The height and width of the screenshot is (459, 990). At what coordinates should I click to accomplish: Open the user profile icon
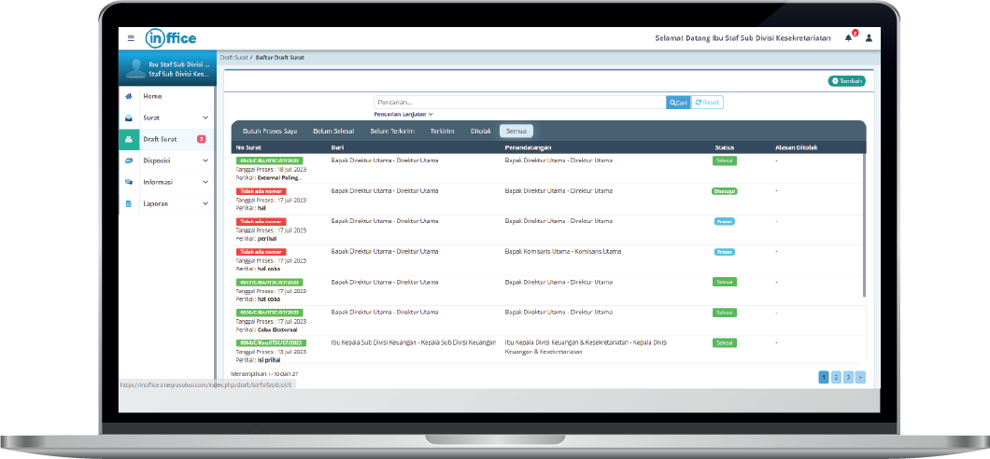tap(869, 38)
